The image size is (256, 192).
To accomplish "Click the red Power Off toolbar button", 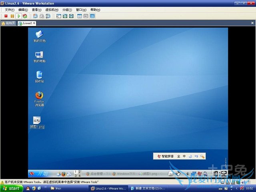I will point(6,16).
